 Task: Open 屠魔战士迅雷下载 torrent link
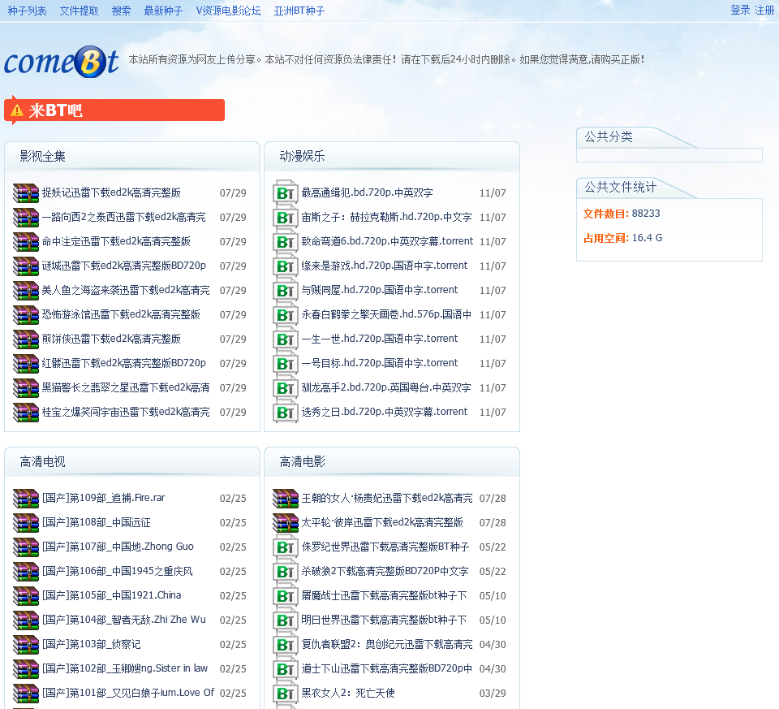pos(384,595)
